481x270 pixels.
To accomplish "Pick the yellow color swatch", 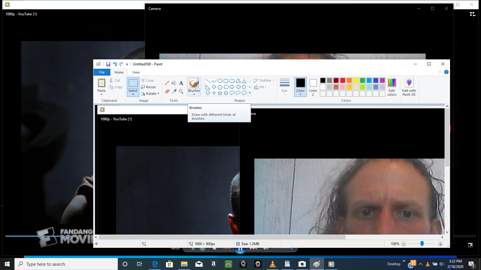I will pos(356,80).
